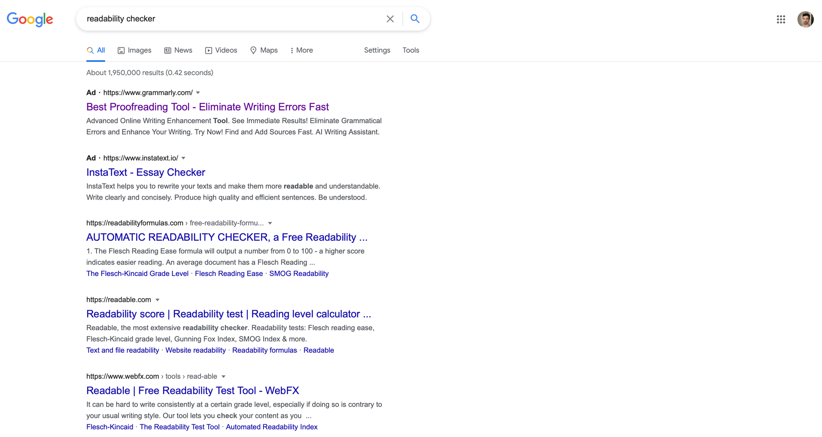
Task: Open Google apps grid menu
Action: click(x=780, y=19)
